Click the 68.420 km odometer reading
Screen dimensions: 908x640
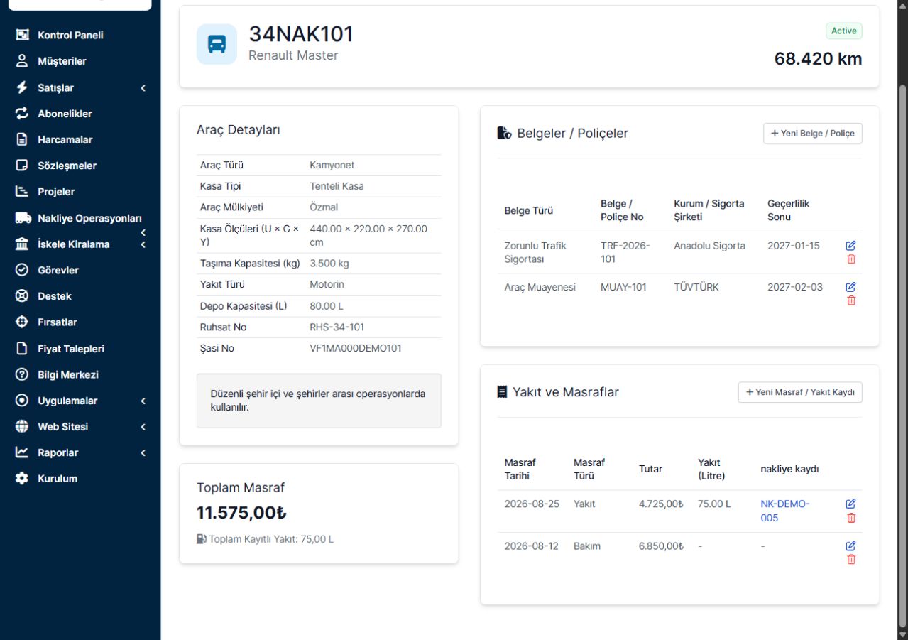pos(818,59)
